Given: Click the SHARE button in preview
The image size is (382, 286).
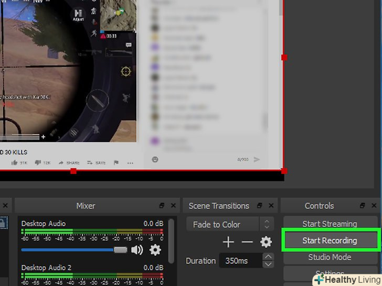Looking at the screenshot, I should (x=69, y=163).
